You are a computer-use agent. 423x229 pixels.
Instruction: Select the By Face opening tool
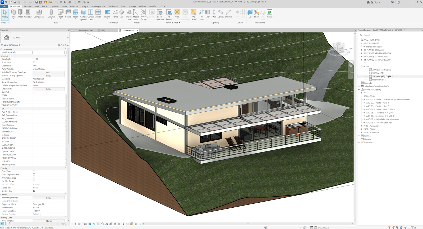click(x=201, y=15)
